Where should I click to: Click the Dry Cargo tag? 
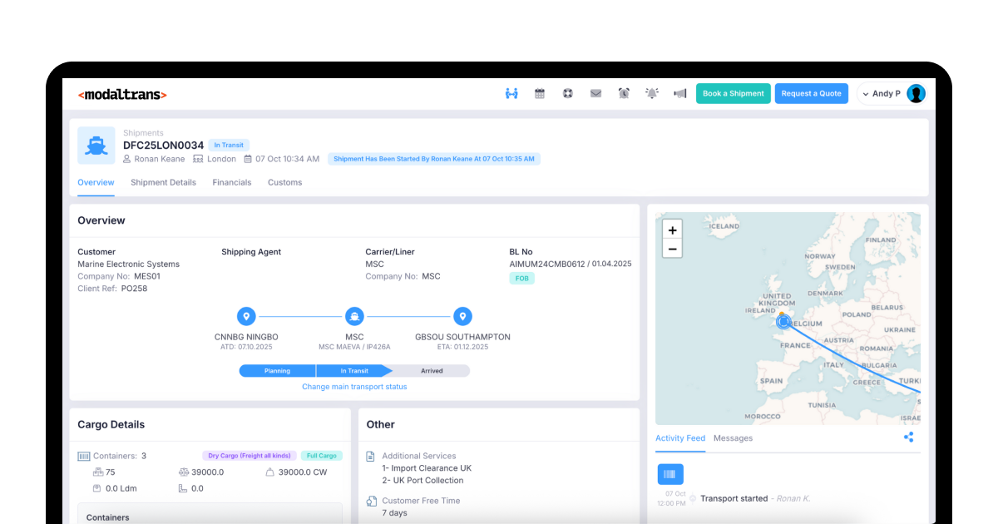click(249, 456)
